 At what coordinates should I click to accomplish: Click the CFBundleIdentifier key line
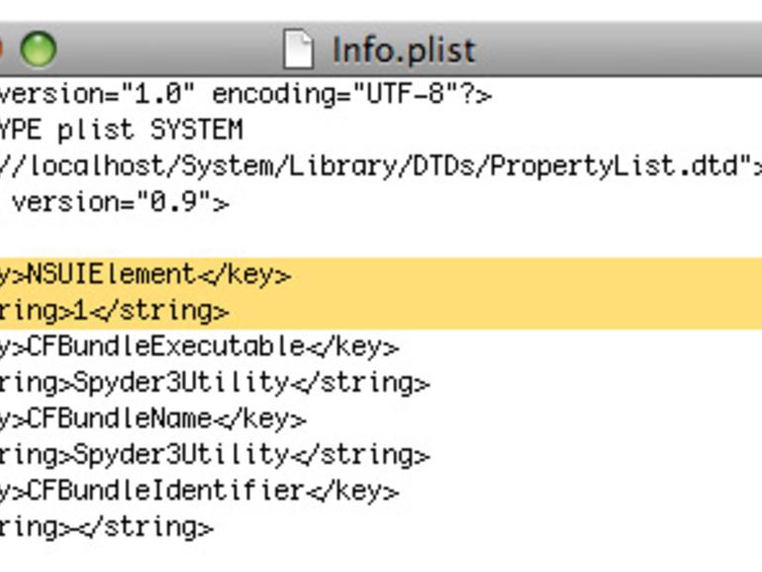[199, 491]
